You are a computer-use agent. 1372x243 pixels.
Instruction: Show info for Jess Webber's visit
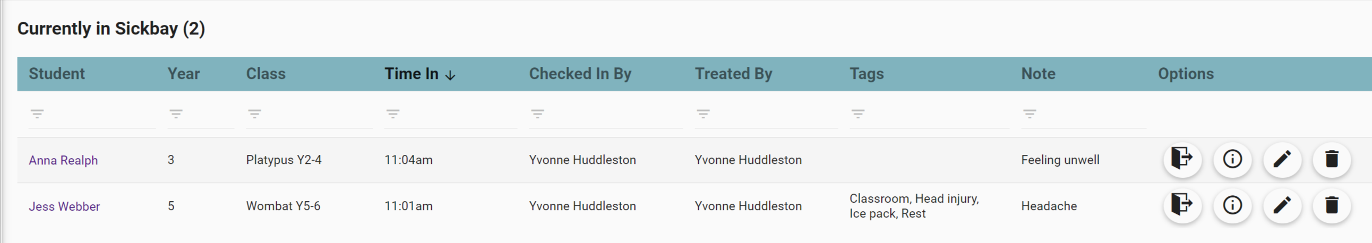(x=1232, y=206)
